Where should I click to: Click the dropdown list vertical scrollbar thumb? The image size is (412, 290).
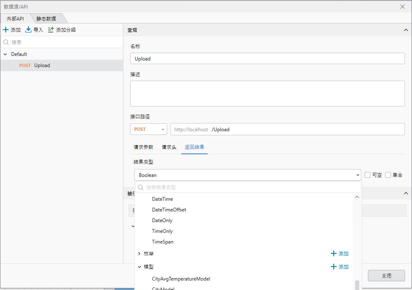(357, 285)
